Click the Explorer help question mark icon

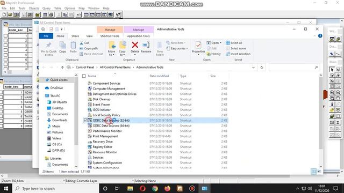click(x=320, y=36)
